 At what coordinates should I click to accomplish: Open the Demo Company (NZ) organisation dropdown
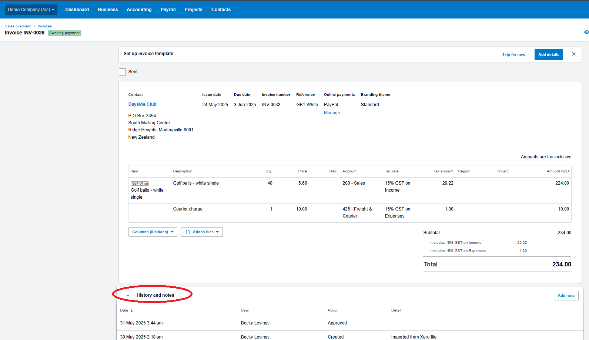(x=31, y=10)
